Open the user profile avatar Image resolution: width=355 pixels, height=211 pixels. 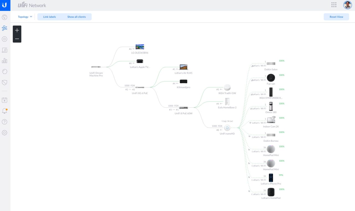[x=348, y=5]
